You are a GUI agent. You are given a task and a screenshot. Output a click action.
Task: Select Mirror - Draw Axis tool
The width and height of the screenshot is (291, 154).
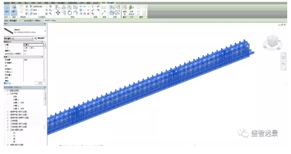pos(75,8)
